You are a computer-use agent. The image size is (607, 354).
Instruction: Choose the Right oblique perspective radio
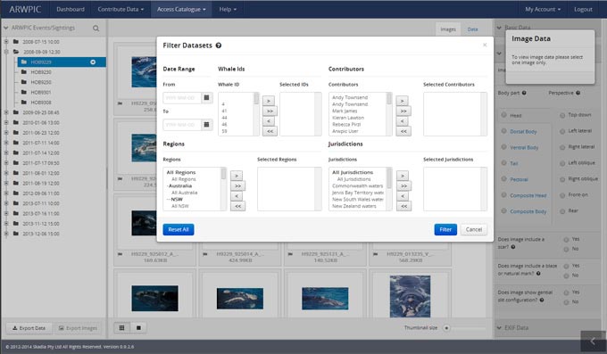pyautogui.click(x=562, y=179)
